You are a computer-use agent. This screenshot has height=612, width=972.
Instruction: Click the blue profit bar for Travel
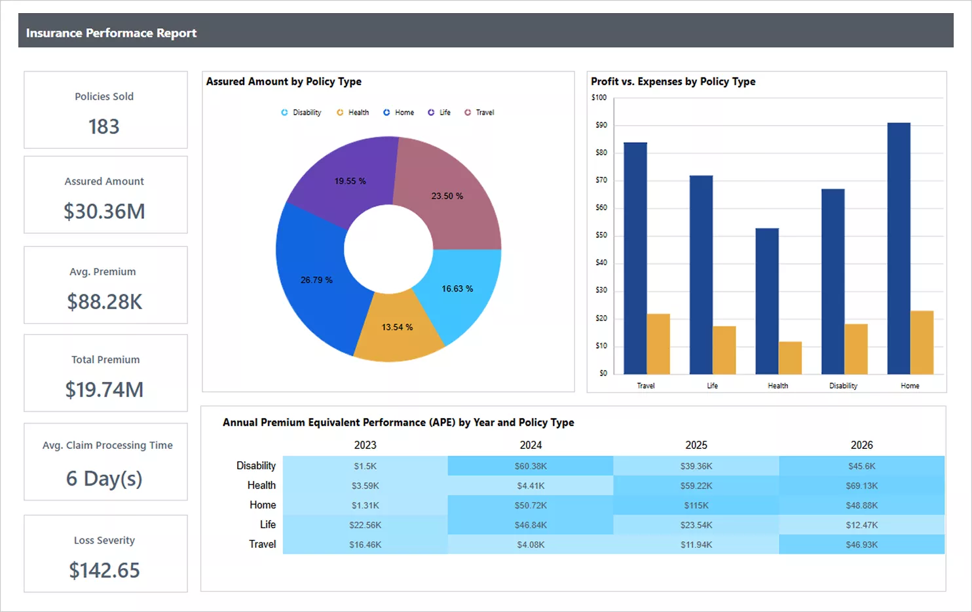[635, 258]
